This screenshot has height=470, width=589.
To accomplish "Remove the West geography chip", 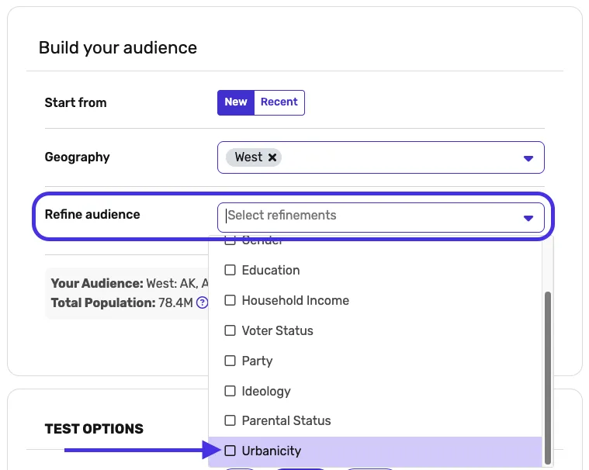I will [272, 157].
